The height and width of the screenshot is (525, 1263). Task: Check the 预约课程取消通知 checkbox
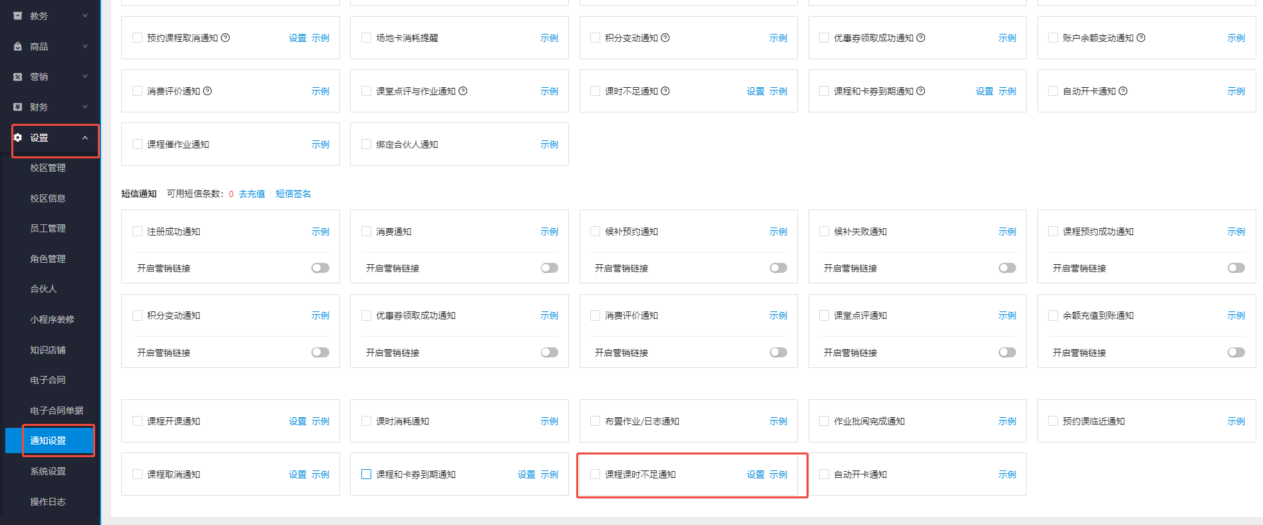point(137,38)
